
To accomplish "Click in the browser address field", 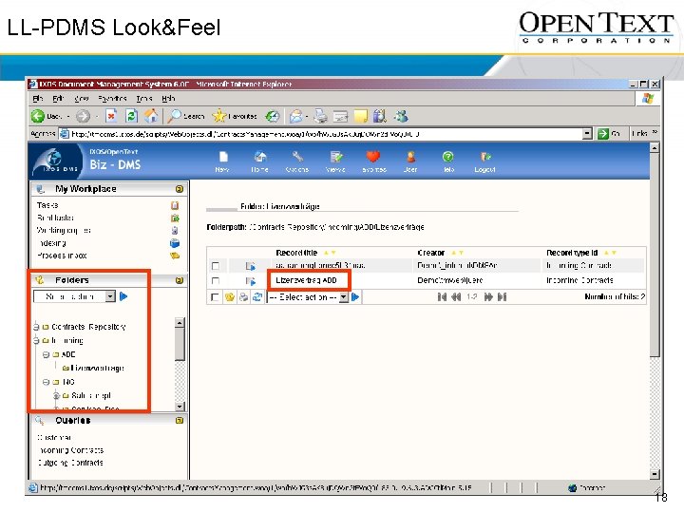I will click(326, 134).
